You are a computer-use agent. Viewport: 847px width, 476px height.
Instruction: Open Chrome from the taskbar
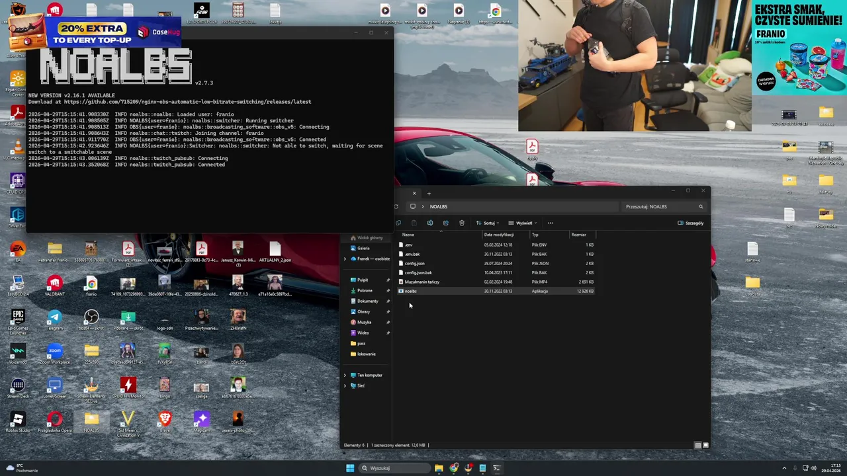[453, 468]
